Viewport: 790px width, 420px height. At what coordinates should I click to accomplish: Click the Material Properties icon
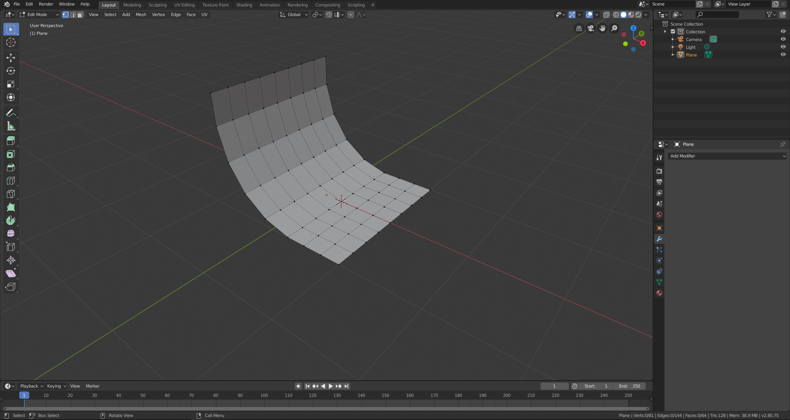point(659,293)
